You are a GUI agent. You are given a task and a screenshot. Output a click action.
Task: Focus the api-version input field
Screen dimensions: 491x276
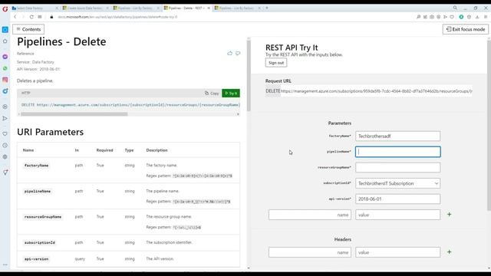point(397,199)
